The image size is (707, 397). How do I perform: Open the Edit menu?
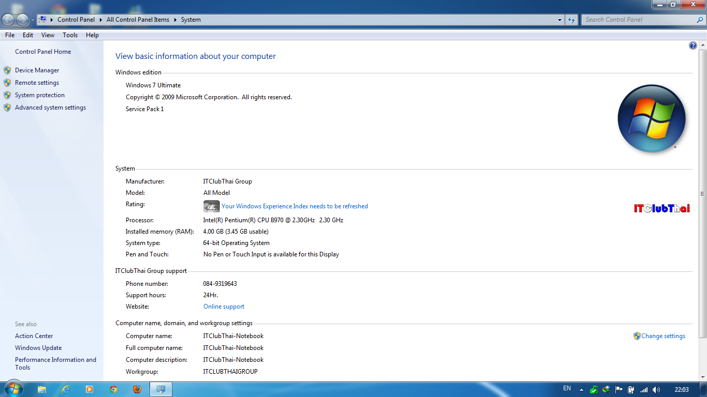coord(28,35)
